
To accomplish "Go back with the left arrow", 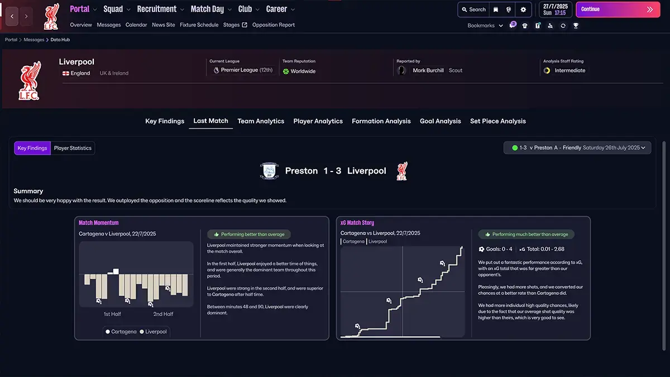I will tap(12, 17).
